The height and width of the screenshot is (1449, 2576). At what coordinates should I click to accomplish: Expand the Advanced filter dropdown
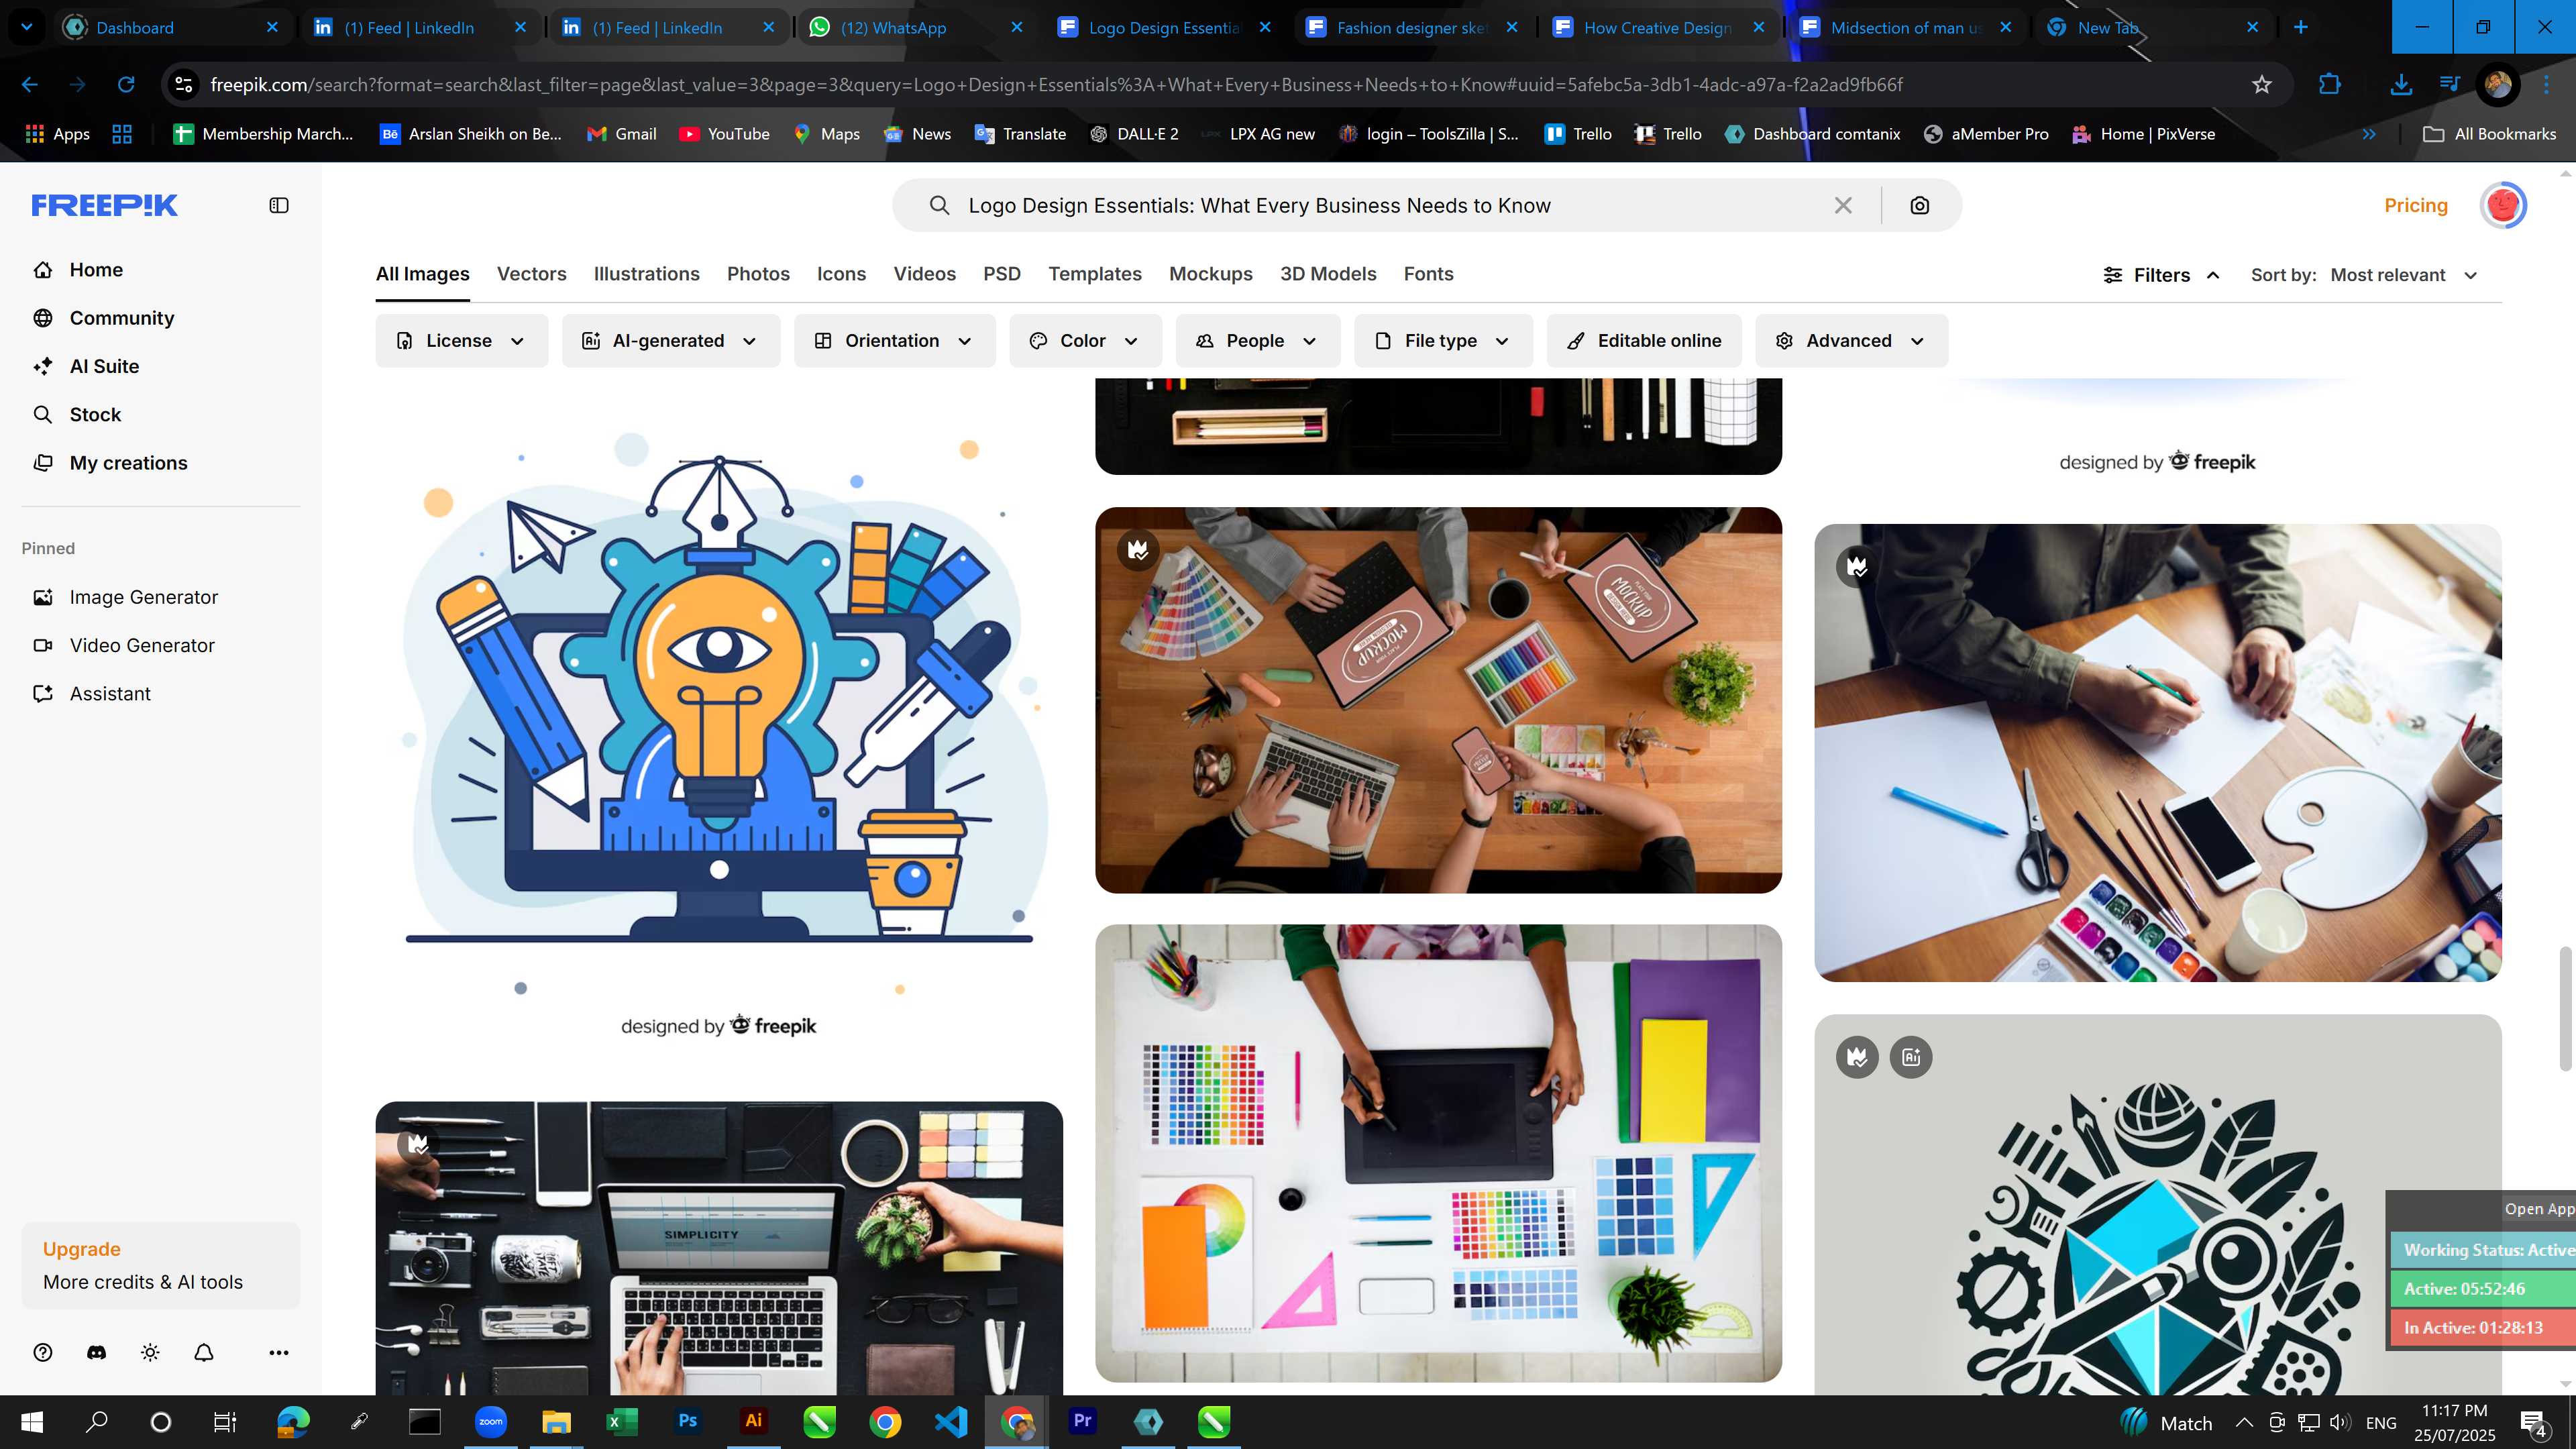[x=1851, y=341]
